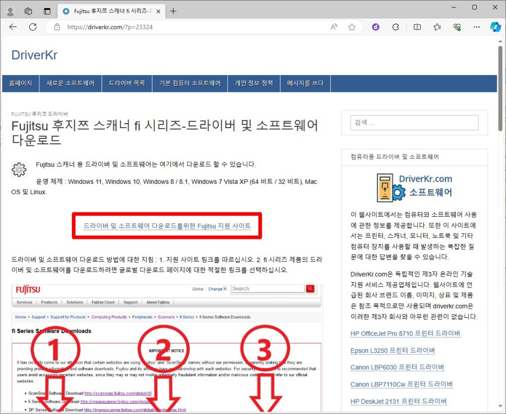Viewport: 506px width, 414px height.
Task: Click the gear icon beside the article text
Action: pyautogui.click(x=19, y=169)
